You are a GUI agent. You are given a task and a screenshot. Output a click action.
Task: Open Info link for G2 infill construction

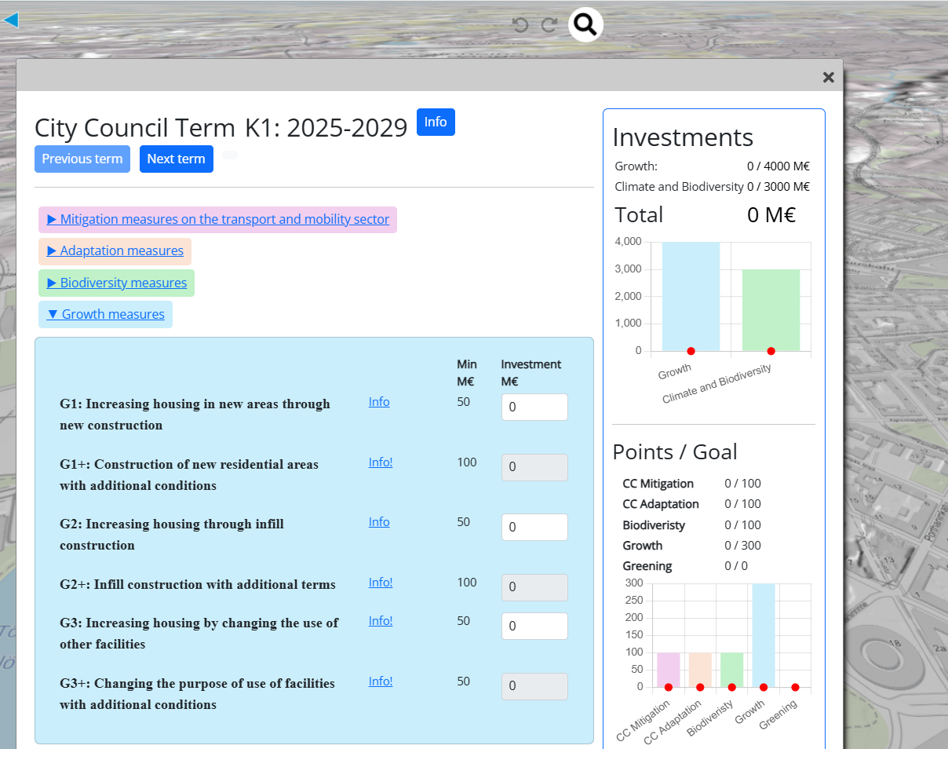pyautogui.click(x=379, y=522)
